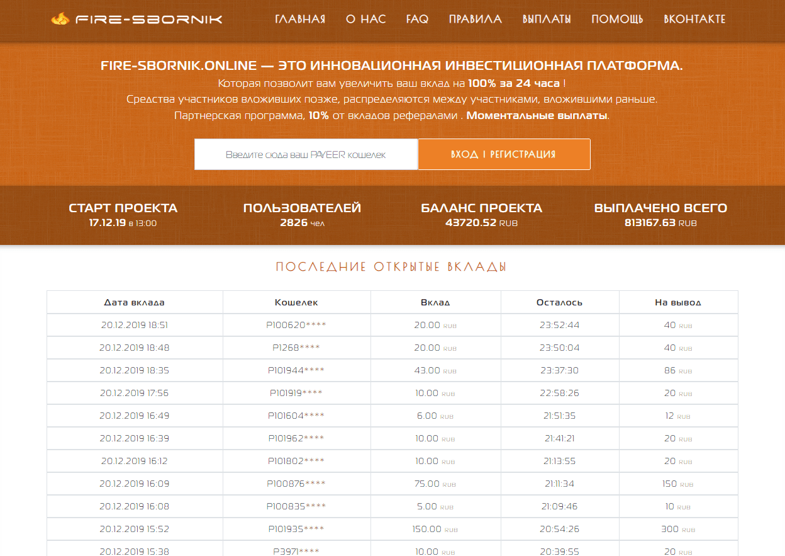
Task: Select deposit amount 43.00 RUB
Action: [x=436, y=370]
